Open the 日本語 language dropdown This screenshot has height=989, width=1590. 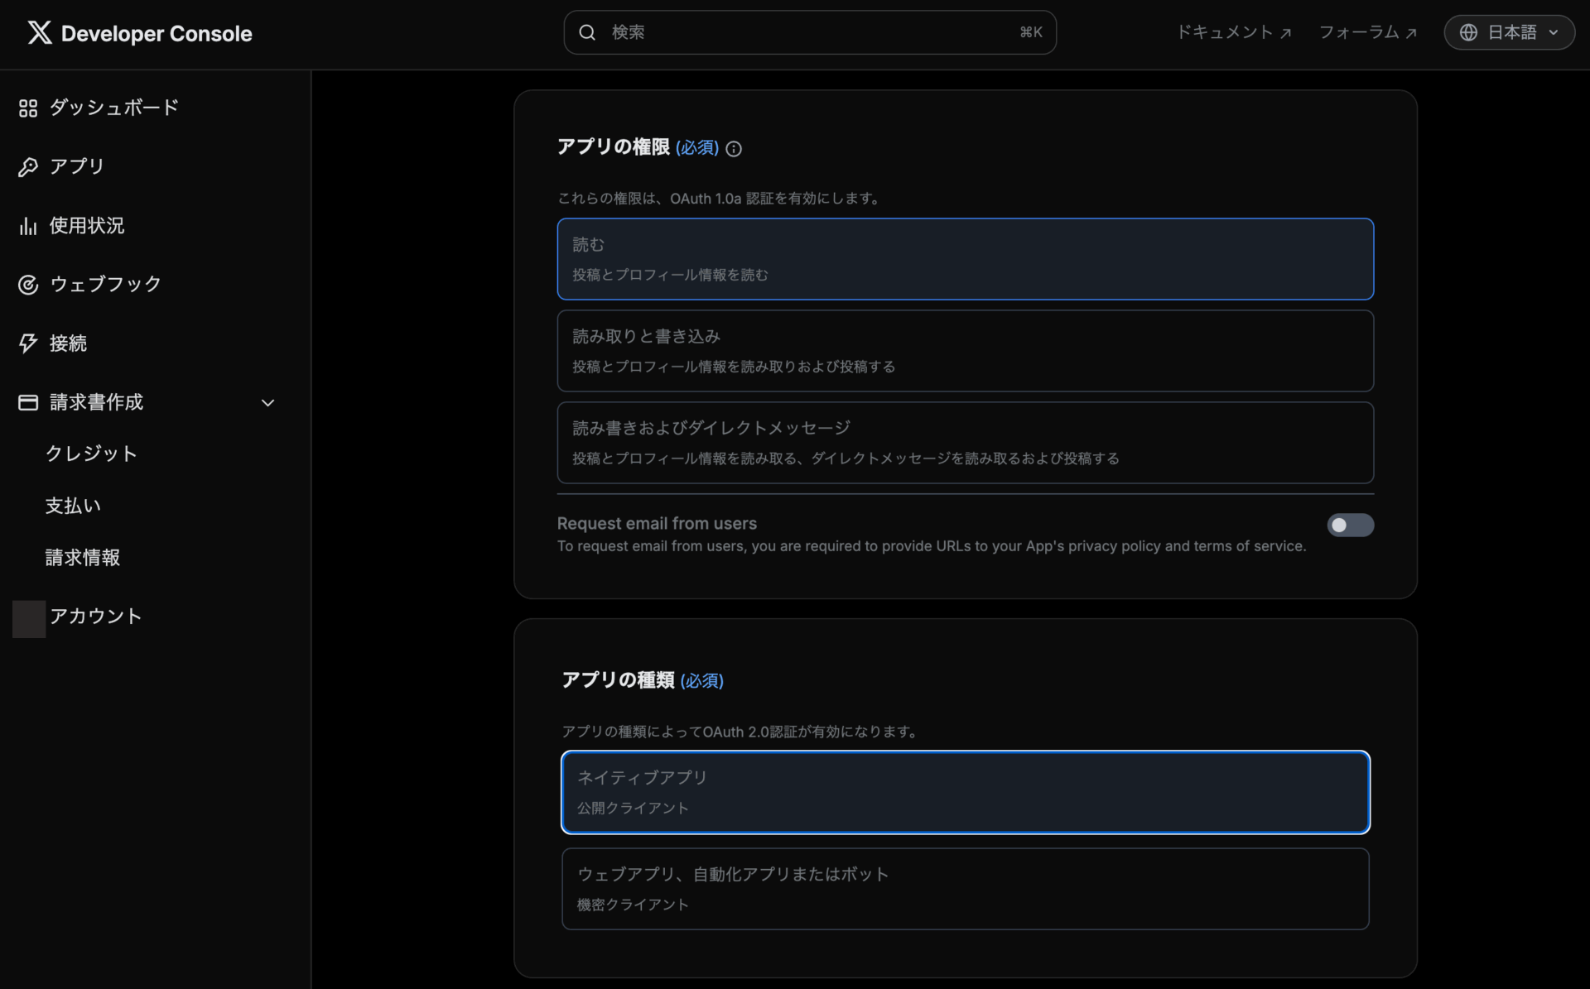click(x=1508, y=32)
